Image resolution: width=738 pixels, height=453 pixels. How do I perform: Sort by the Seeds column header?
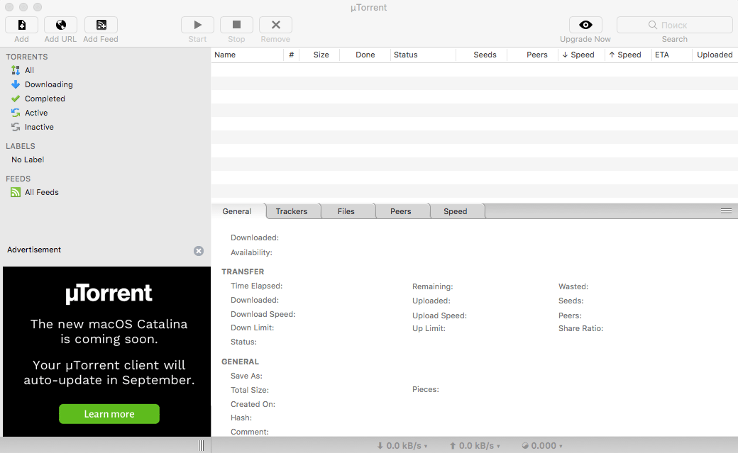(x=482, y=55)
